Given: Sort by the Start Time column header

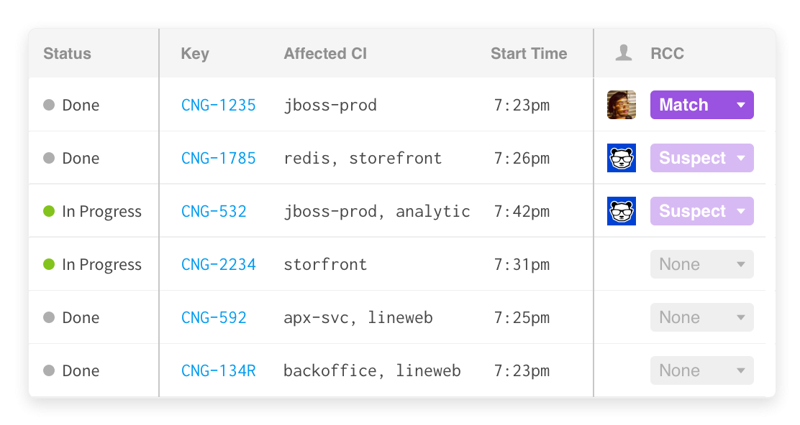Looking at the screenshot, I should tap(529, 53).
